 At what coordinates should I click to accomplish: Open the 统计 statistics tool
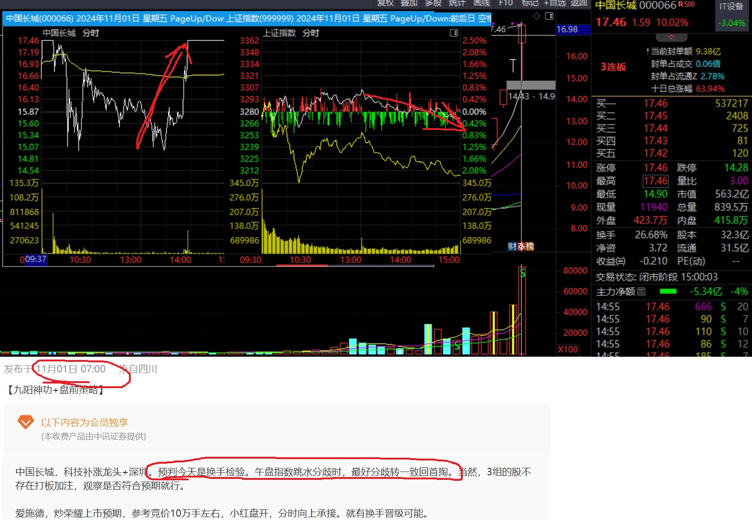click(x=457, y=3)
